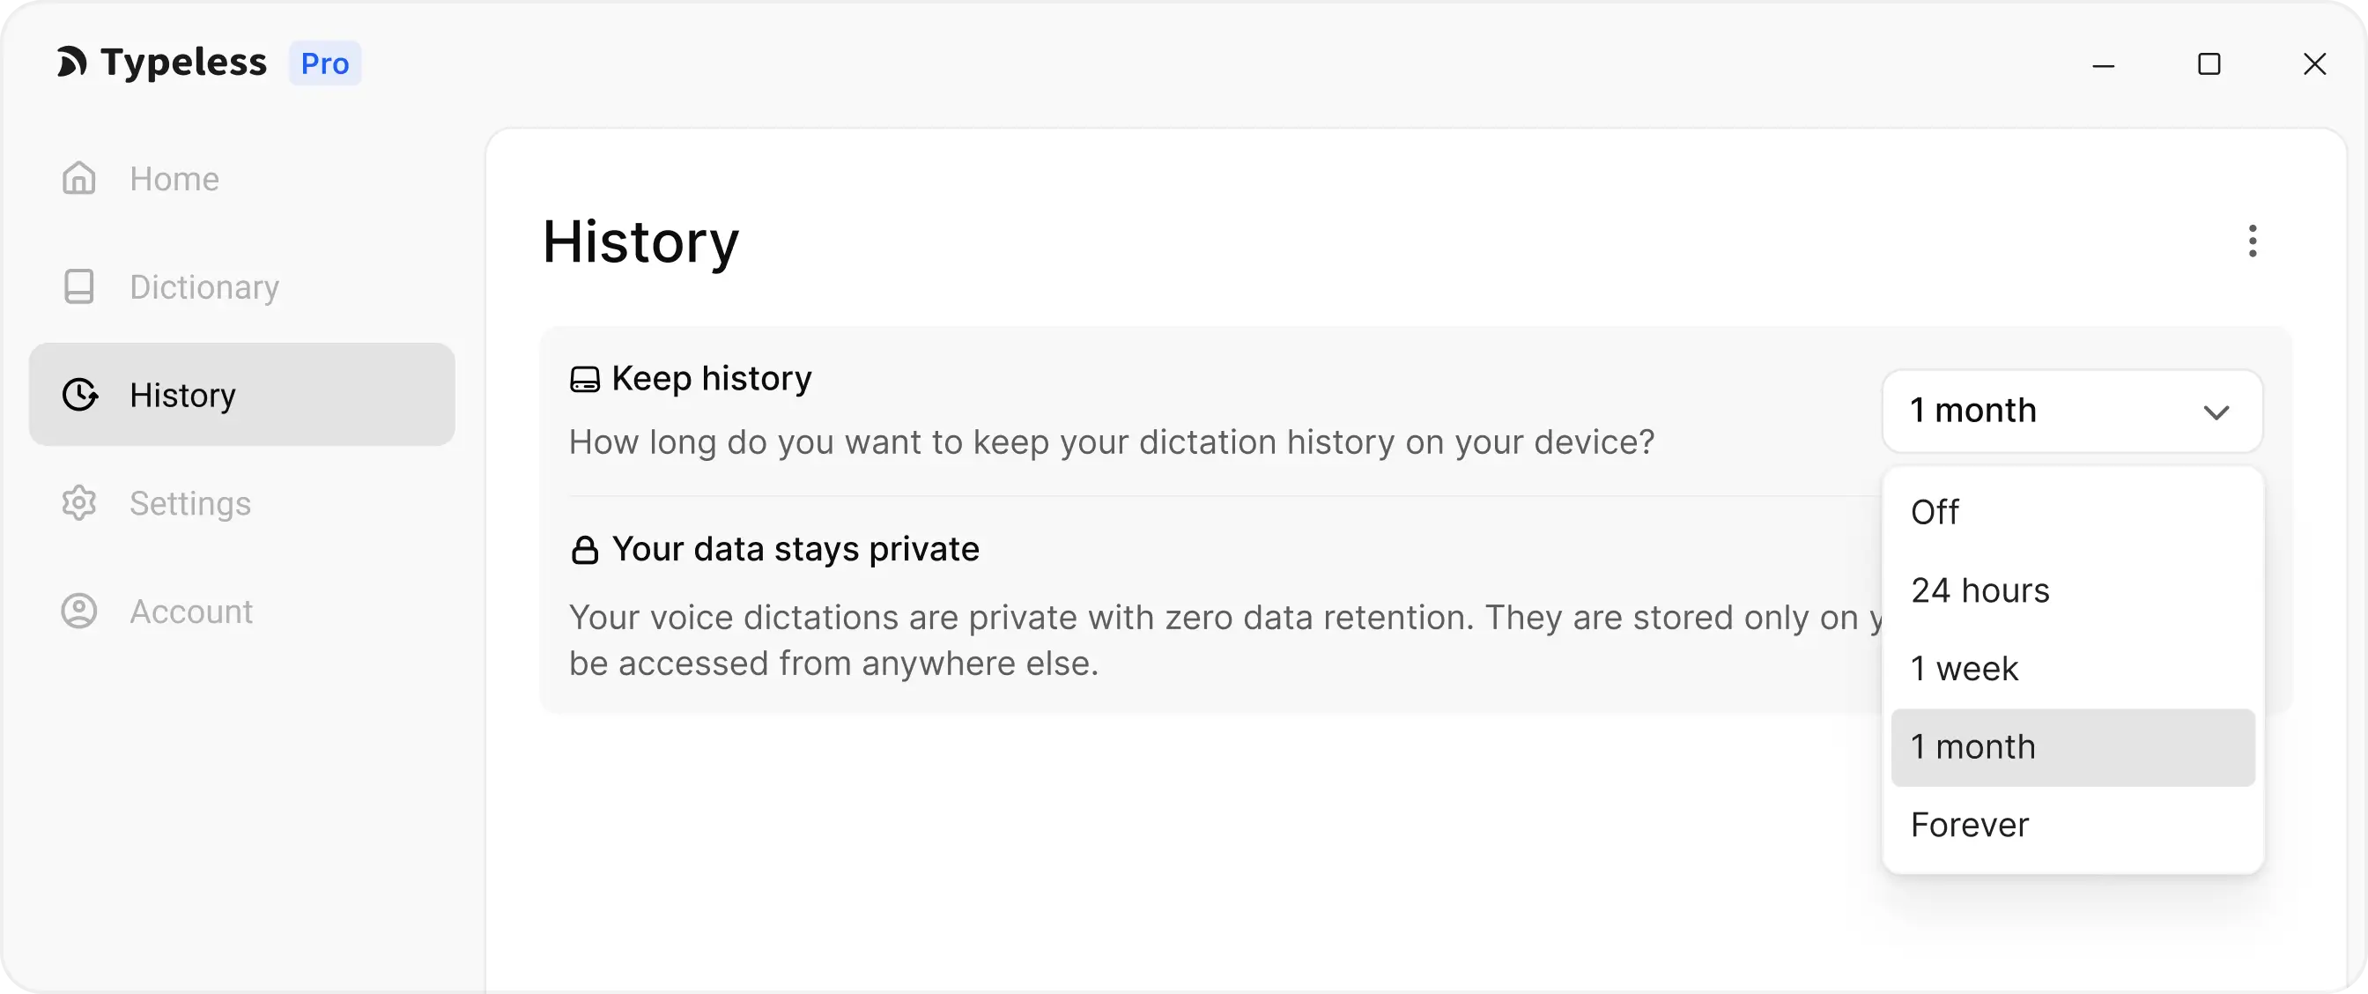
Task: Select the 1 week option
Action: (1965, 669)
